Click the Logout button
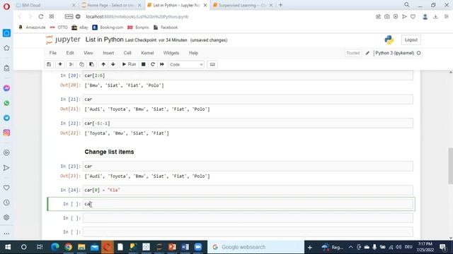Viewport: 453px width, 254px height. [x=411, y=40]
